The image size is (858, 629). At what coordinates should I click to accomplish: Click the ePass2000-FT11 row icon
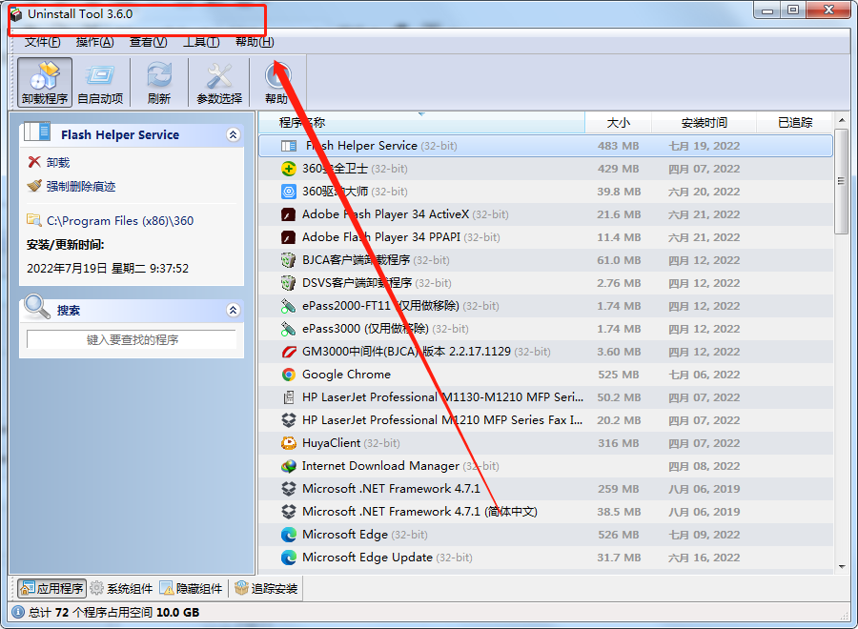[x=288, y=306]
